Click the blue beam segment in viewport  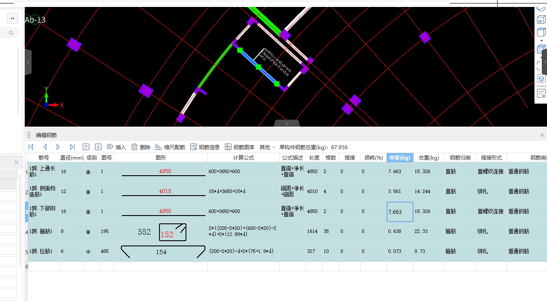(258, 68)
